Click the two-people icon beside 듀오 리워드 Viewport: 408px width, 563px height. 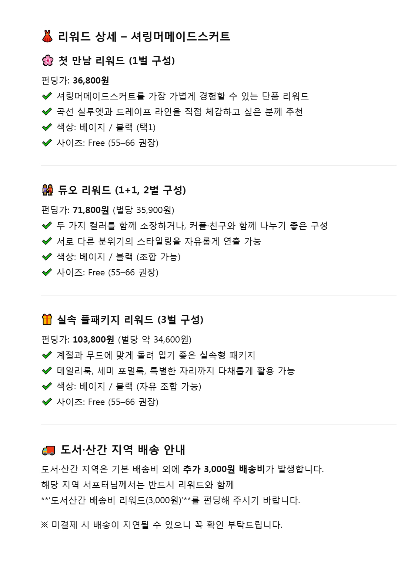(48, 190)
